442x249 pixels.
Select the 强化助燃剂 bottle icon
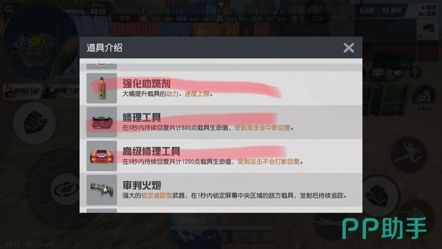(x=102, y=88)
